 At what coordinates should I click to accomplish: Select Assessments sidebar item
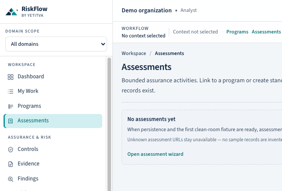click(53, 121)
